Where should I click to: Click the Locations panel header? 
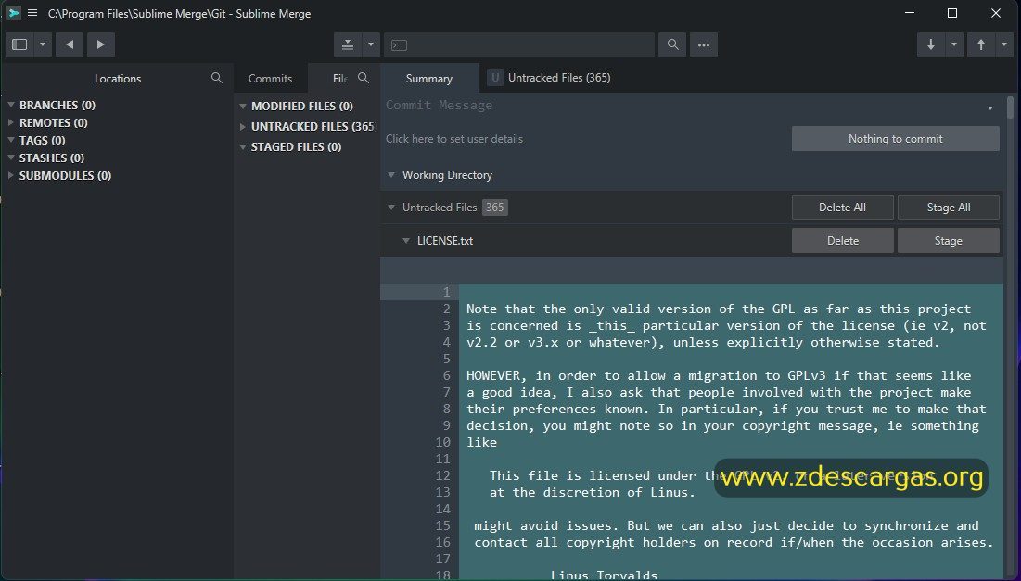[118, 78]
